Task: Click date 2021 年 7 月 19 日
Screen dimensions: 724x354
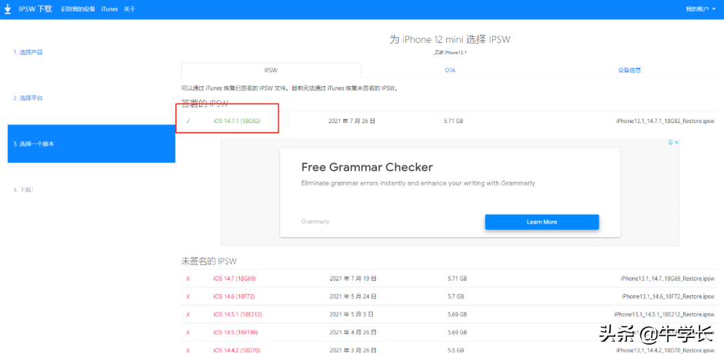Action: (353, 278)
